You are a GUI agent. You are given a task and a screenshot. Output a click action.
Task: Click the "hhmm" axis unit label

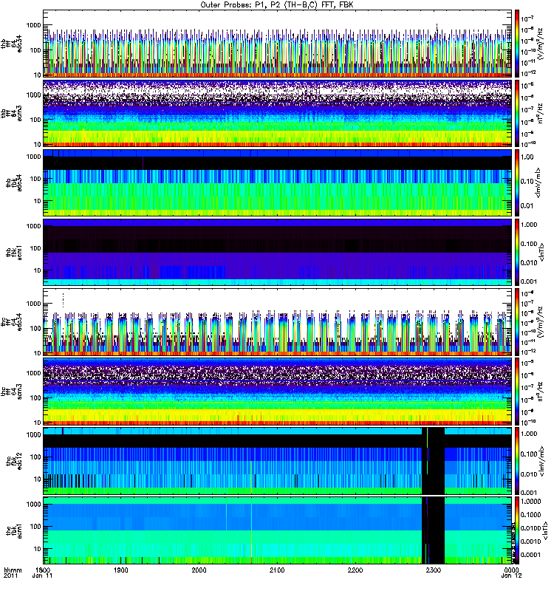(x=13, y=570)
